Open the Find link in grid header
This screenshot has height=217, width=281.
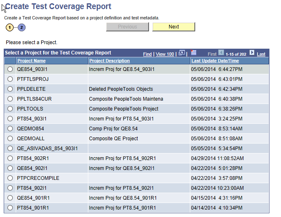click(147, 54)
